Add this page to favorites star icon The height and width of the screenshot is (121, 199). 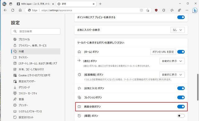(148, 10)
